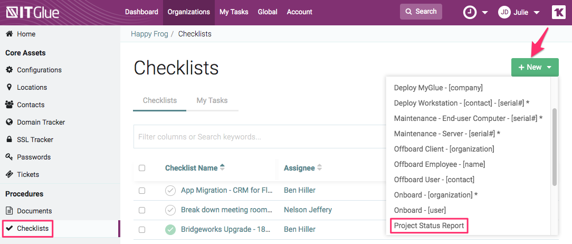This screenshot has width=572, height=244.
Task: Go to Happy Frog breadcrumb link
Action: point(149,34)
